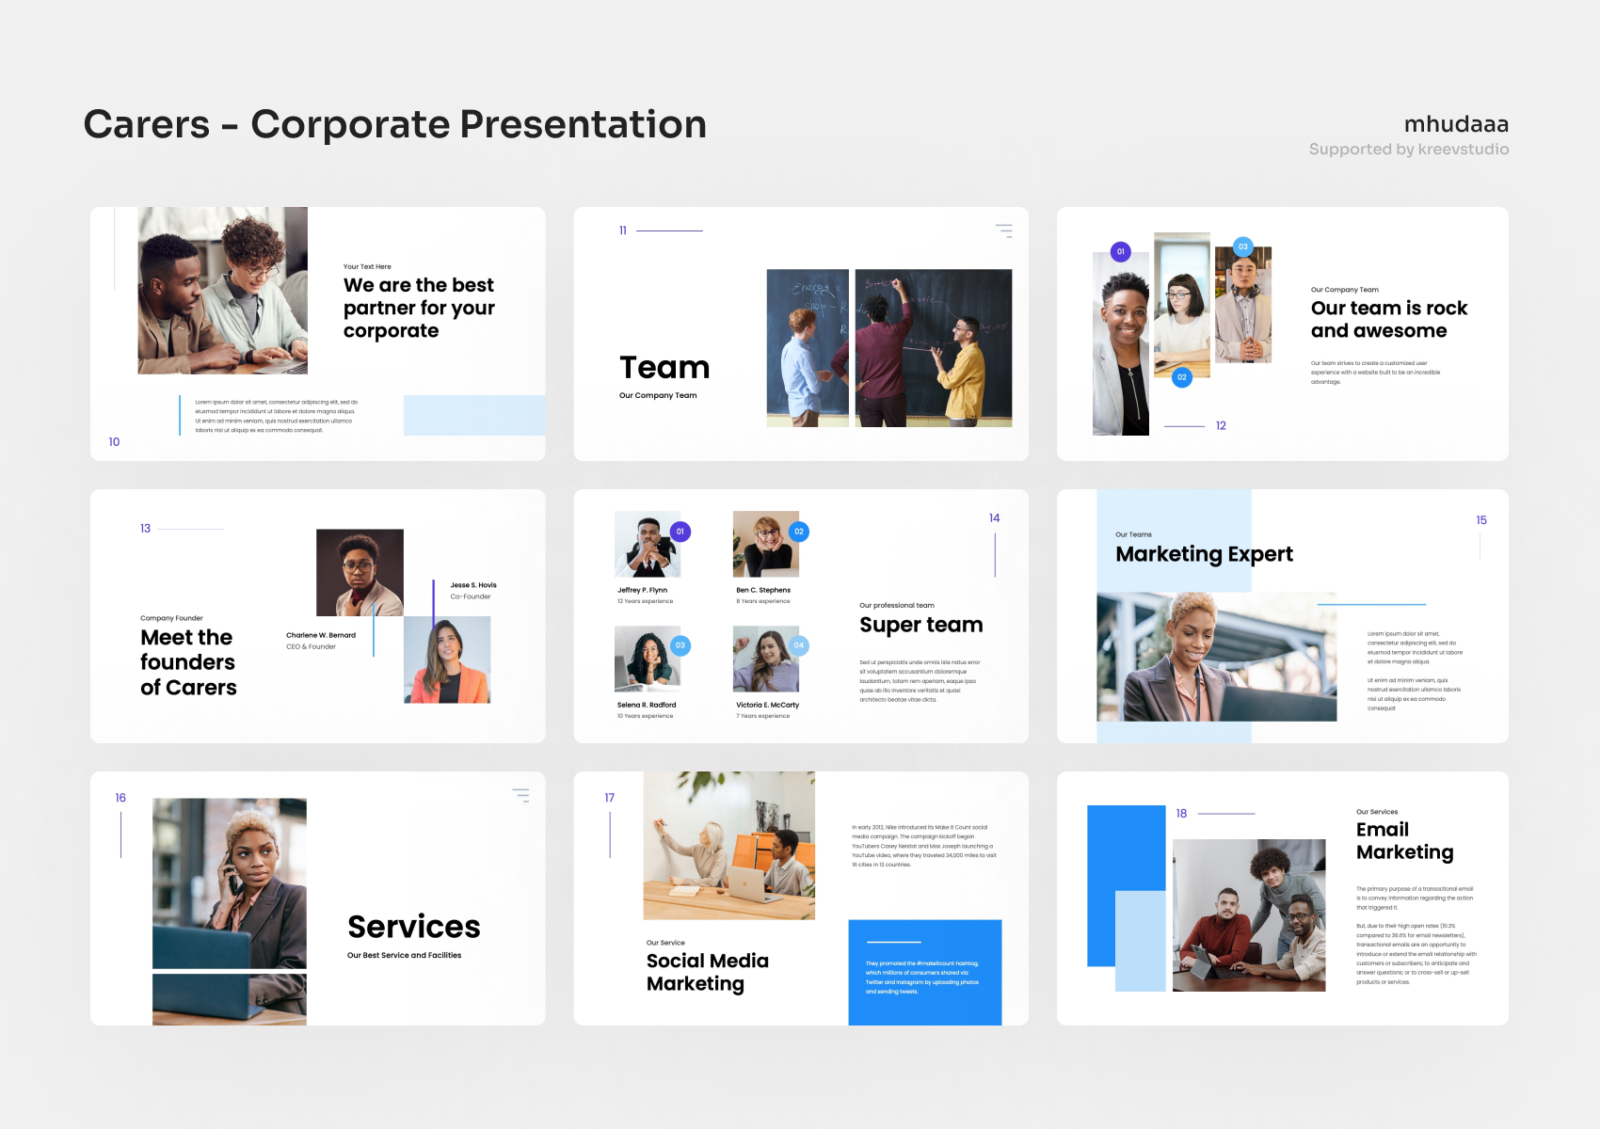
Task: Open the kreevstudio support link
Action: pos(1463,149)
